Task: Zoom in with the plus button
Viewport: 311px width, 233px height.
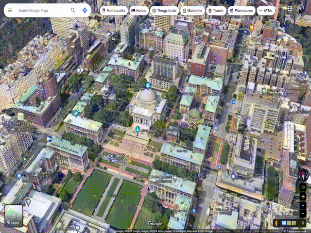Action: (x=303, y=206)
